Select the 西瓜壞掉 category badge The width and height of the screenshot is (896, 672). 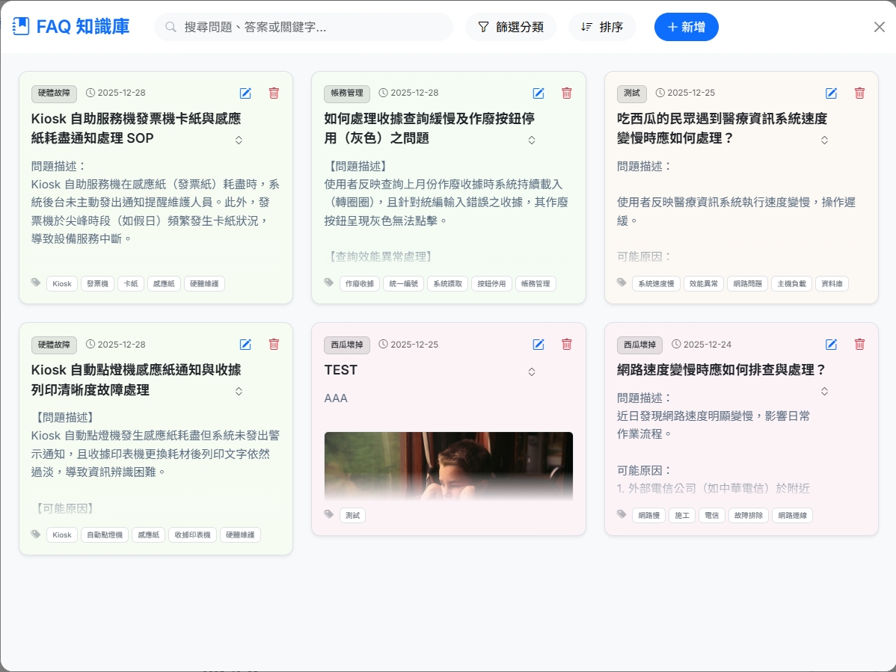pos(346,345)
